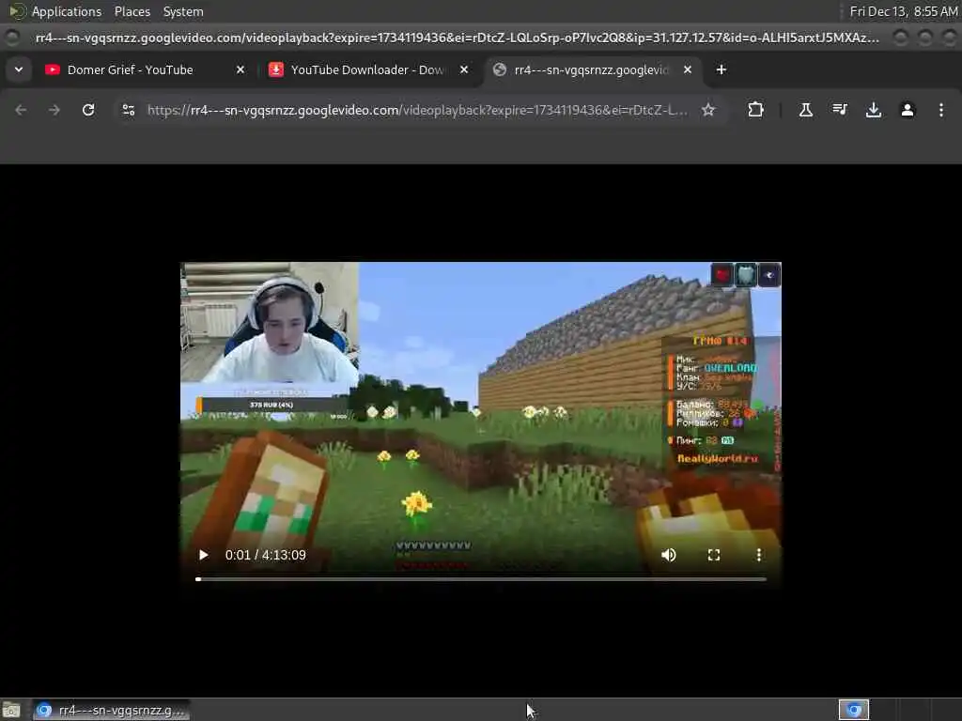View site information icon
This screenshot has height=721, width=962.
(129, 110)
